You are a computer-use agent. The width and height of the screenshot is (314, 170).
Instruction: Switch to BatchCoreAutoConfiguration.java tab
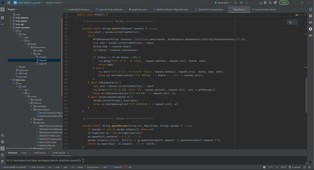coord(171,9)
